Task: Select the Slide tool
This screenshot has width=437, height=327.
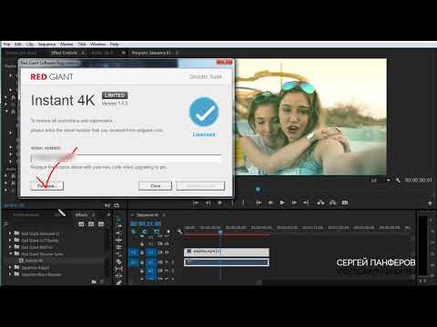Action: click(118, 275)
